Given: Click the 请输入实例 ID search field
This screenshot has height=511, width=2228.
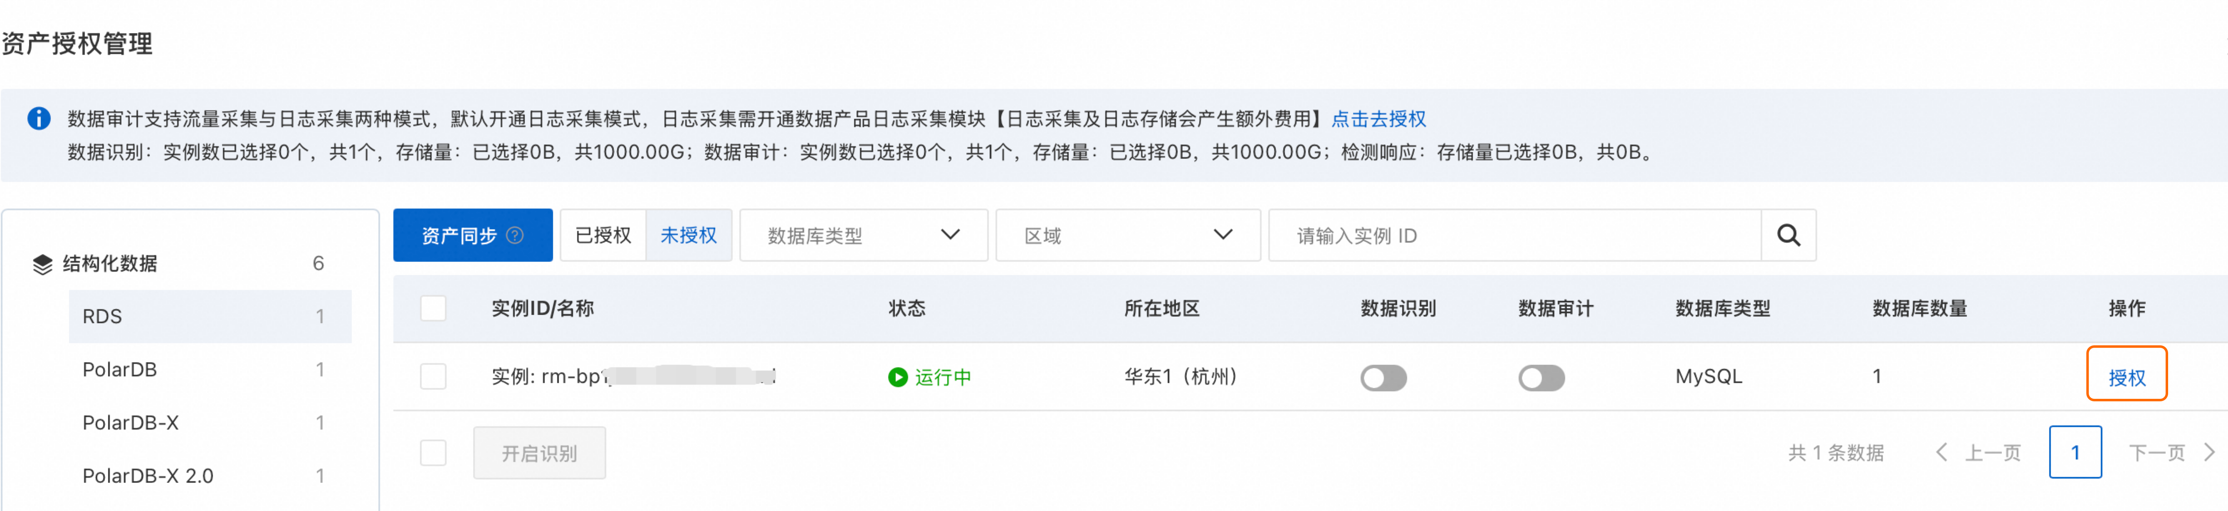Looking at the screenshot, I should coord(1514,235).
